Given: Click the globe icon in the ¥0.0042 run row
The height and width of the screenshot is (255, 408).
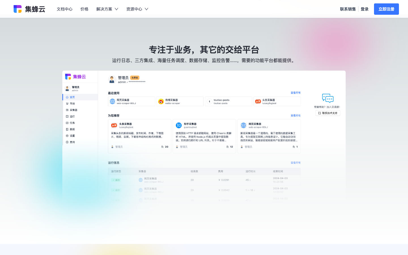Looking at the screenshot, I should (141, 190).
